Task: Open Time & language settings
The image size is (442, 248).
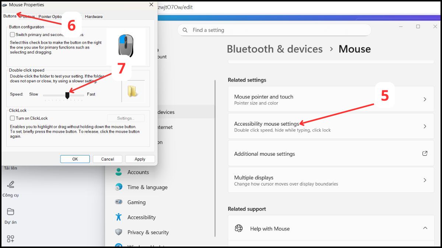Action: [147, 187]
